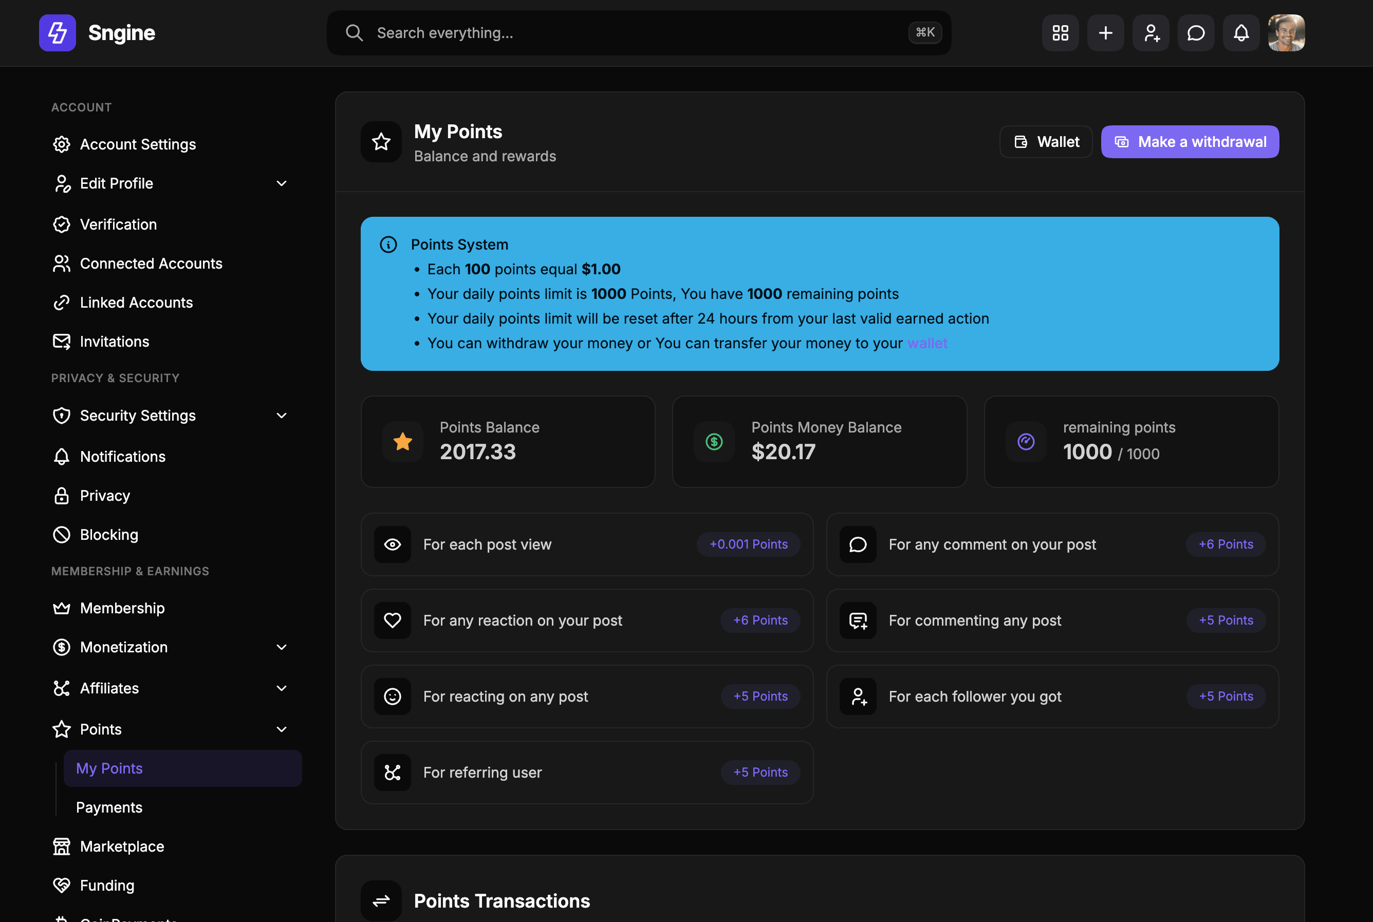Click the Points System info icon
This screenshot has width=1373, height=922.
tap(388, 244)
